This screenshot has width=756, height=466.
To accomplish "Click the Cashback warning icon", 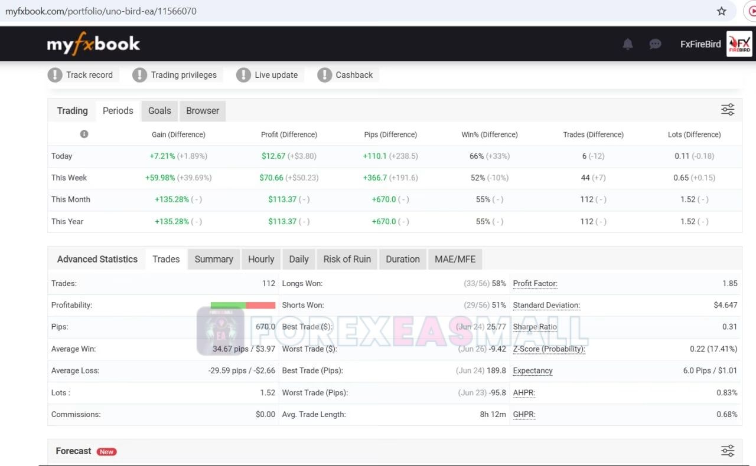I will tap(324, 75).
